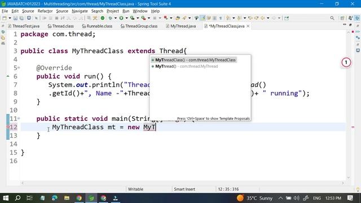The image size is (361, 203).
Task: Open the terminal/console toolbar icon
Action: pyautogui.click(x=29, y=18)
